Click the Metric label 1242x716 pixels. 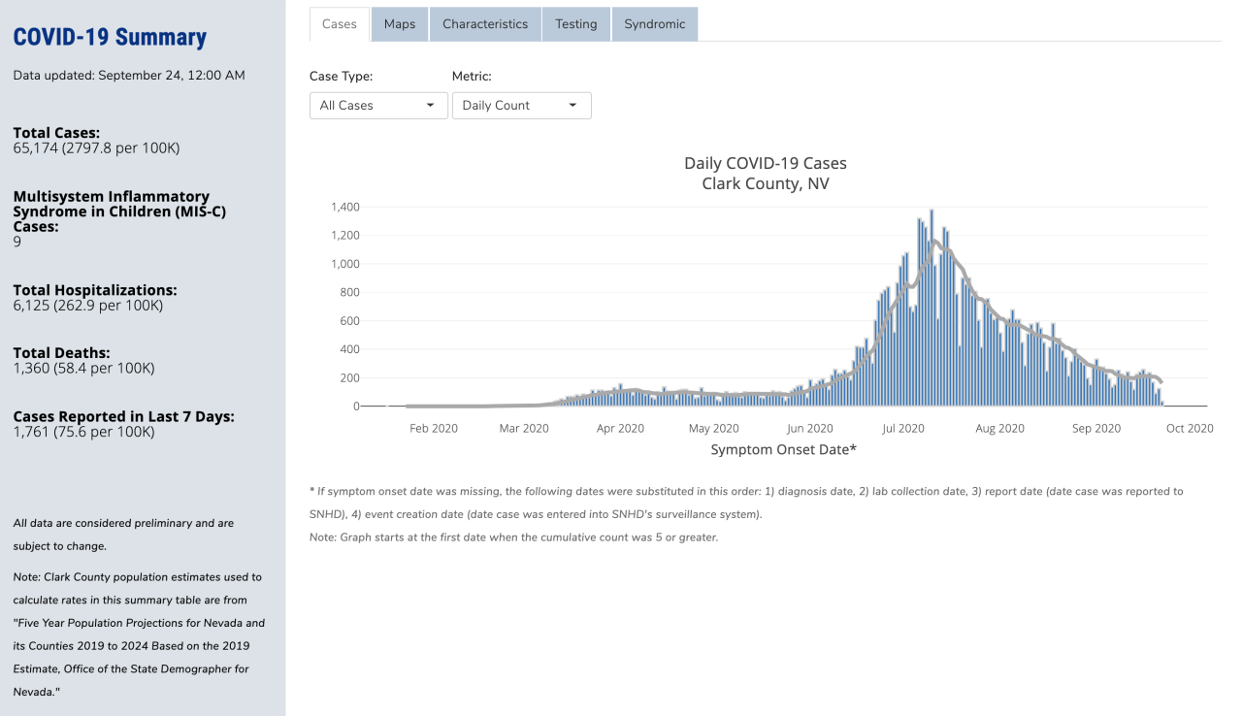[x=473, y=76]
